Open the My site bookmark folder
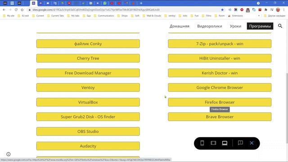Viewport: 288px width, 162px height. point(9,16)
